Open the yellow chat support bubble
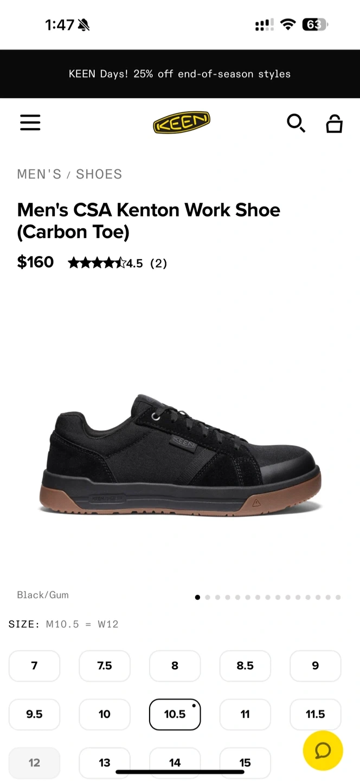 point(323,751)
